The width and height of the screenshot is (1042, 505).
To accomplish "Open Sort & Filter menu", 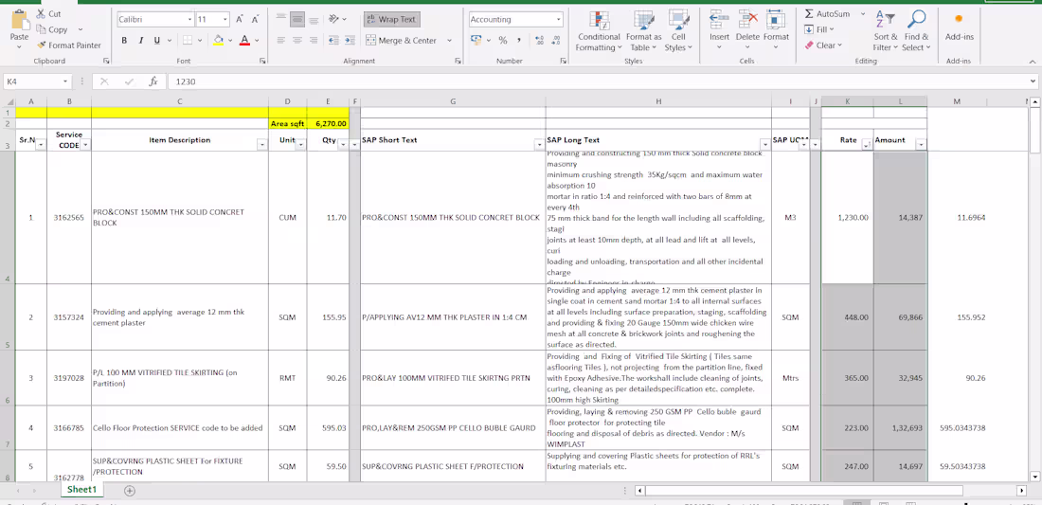I will [885, 30].
